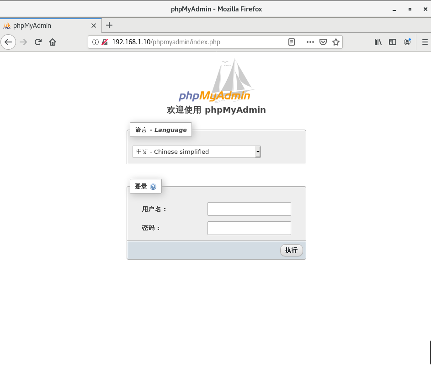Open page actions three-dot menu

click(310, 42)
